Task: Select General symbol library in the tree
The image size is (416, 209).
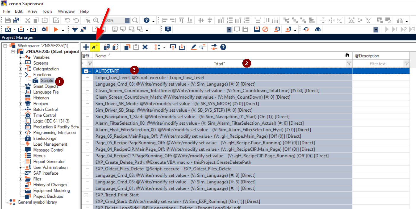Action: (37, 202)
